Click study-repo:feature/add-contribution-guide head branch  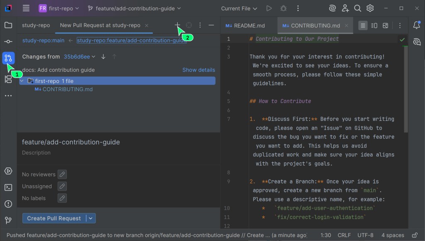(x=132, y=40)
